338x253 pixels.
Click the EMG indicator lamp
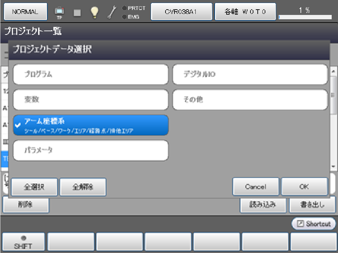[125, 17]
